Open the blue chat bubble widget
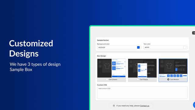Image resolution: width=195 pixels, height=110 pixels. pos(194,105)
